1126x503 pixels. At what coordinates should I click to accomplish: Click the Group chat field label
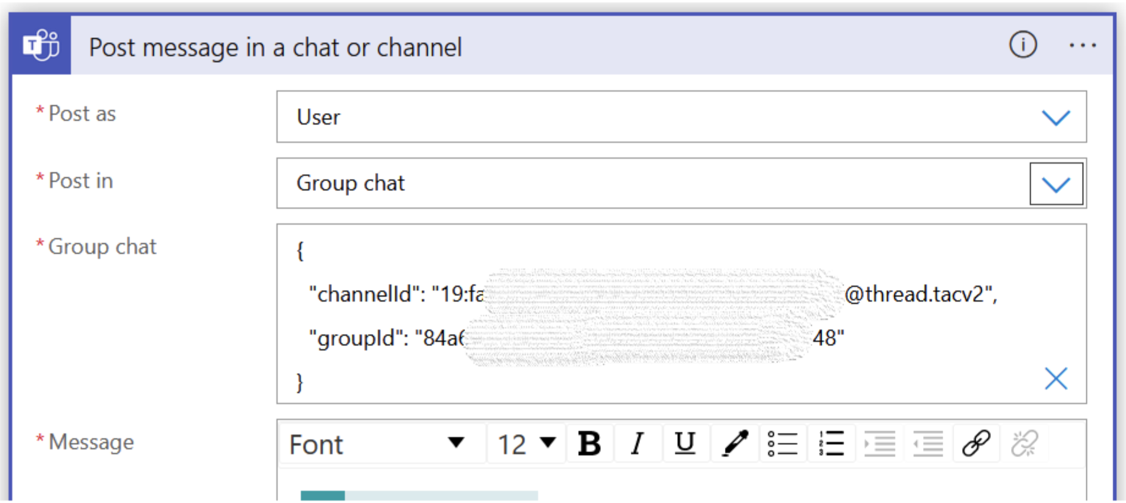[102, 247]
